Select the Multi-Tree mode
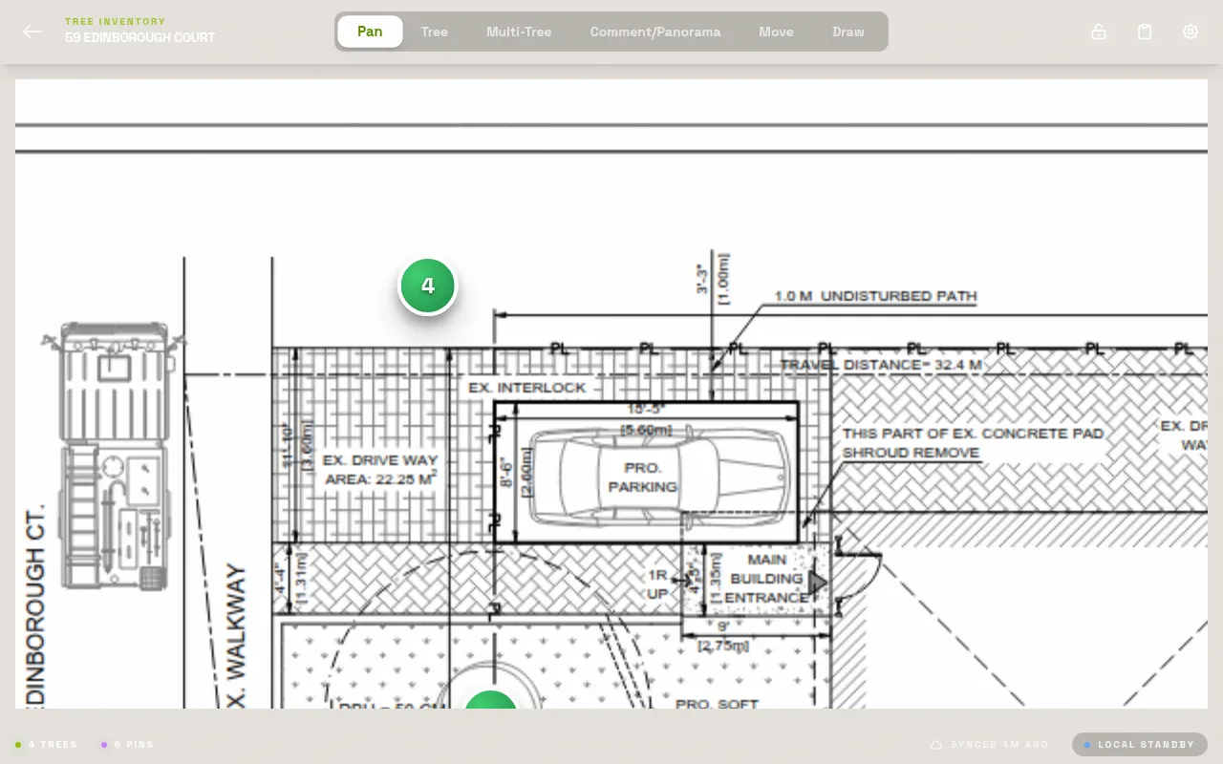This screenshot has width=1223, height=764. pos(519,32)
